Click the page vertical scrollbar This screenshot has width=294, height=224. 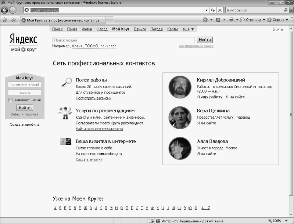291,114
